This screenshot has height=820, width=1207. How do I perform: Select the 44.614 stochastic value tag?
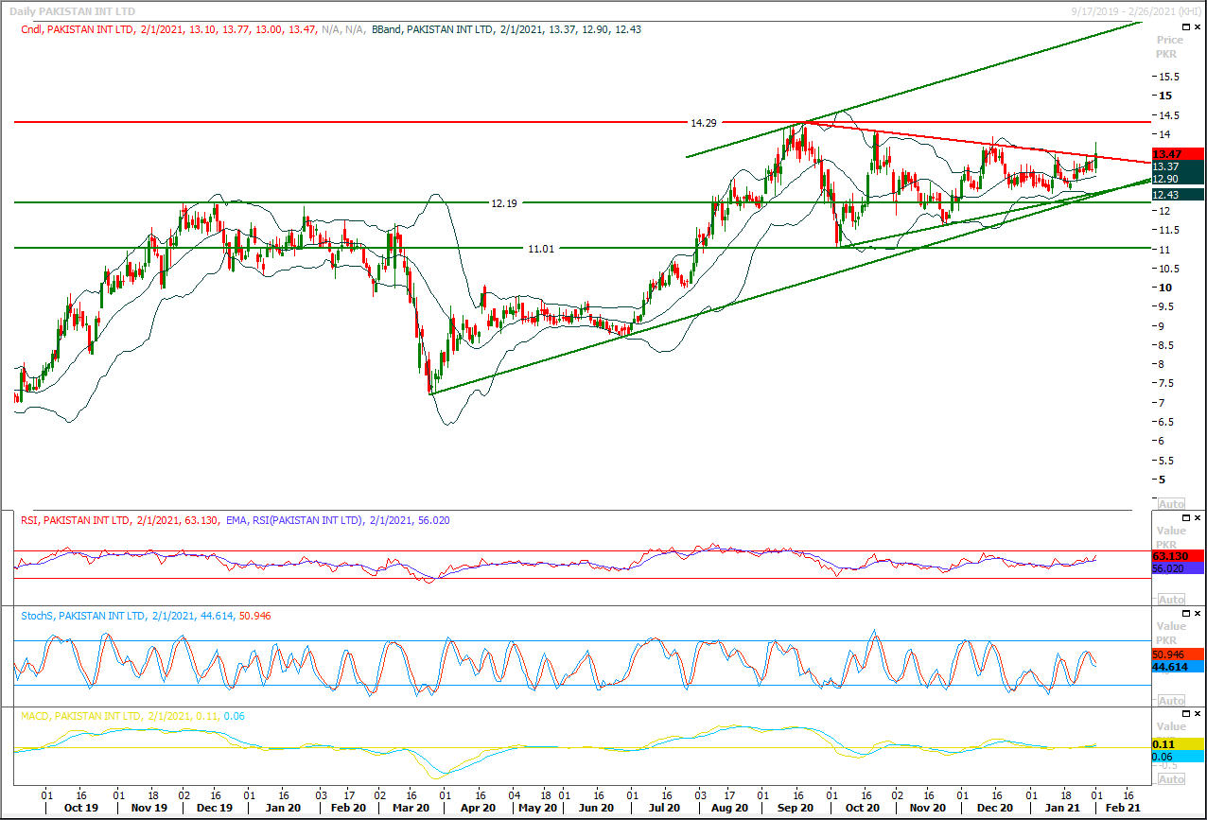click(1178, 667)
